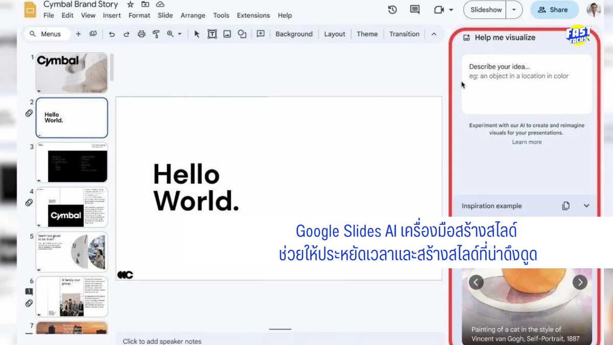The height and width of the screenshot is (345, 613).
Task: Redo the last action
Action: pos(126,34)
